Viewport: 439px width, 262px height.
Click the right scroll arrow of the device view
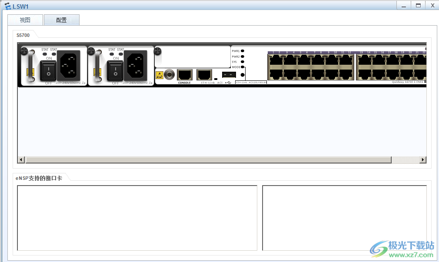click(x=423, y=160)
